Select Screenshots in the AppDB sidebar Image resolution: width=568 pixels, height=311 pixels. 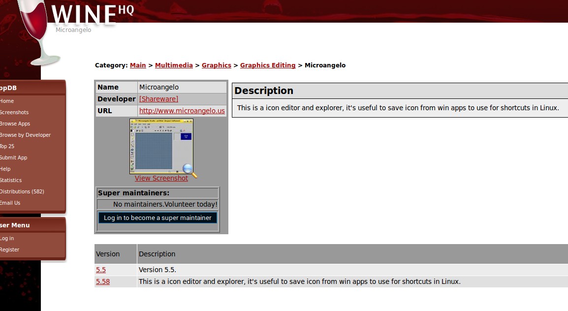14,112
